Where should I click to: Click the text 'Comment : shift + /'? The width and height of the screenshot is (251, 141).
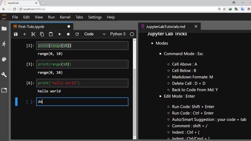click(189, 126)
